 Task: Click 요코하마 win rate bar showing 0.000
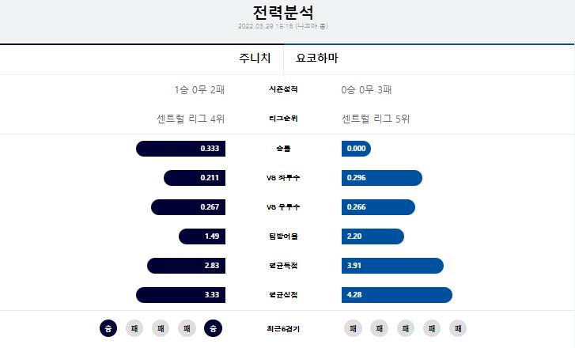click(356, 149)
